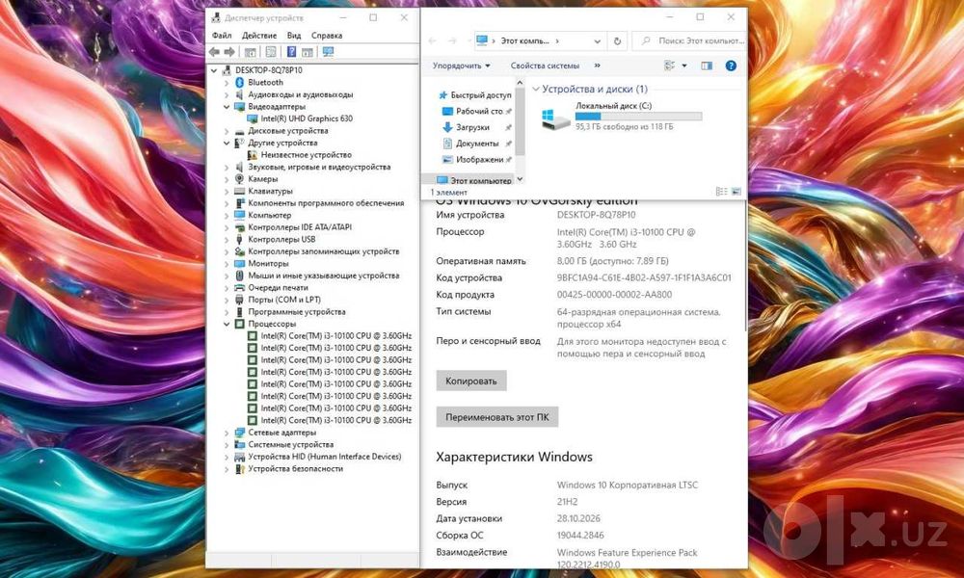
Task: Select Устройства HID (Human Interface Devices) row
Action: click(x=325, y=457)
